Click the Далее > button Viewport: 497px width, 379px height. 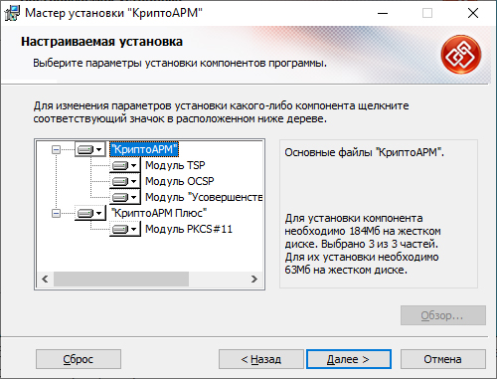349,359
